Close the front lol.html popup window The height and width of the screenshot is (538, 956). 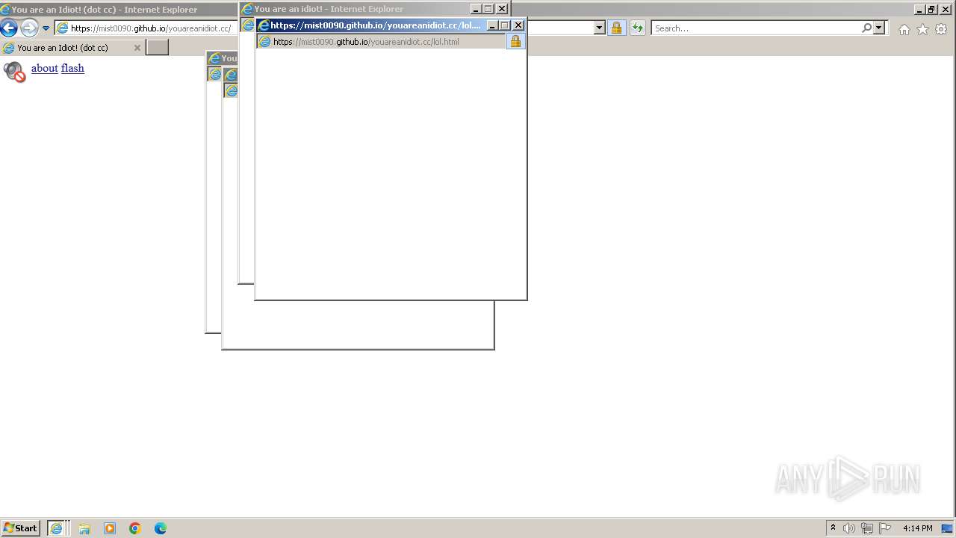click(x=518, y=25)
